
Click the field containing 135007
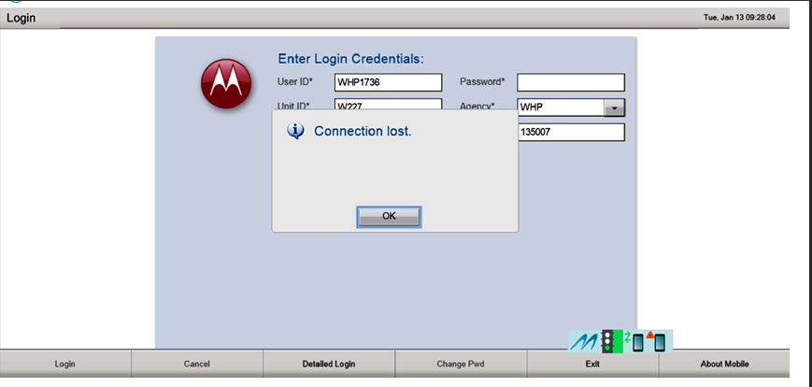[x=572, y=132]
